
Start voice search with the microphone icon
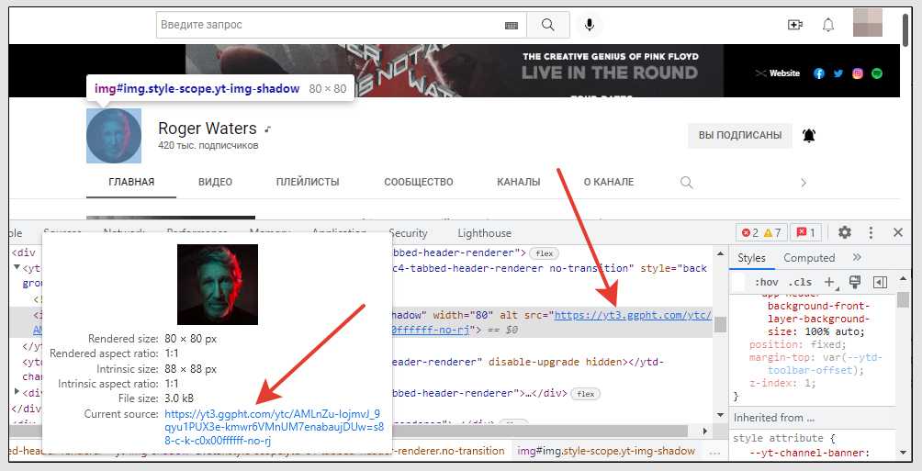[590, 25]
